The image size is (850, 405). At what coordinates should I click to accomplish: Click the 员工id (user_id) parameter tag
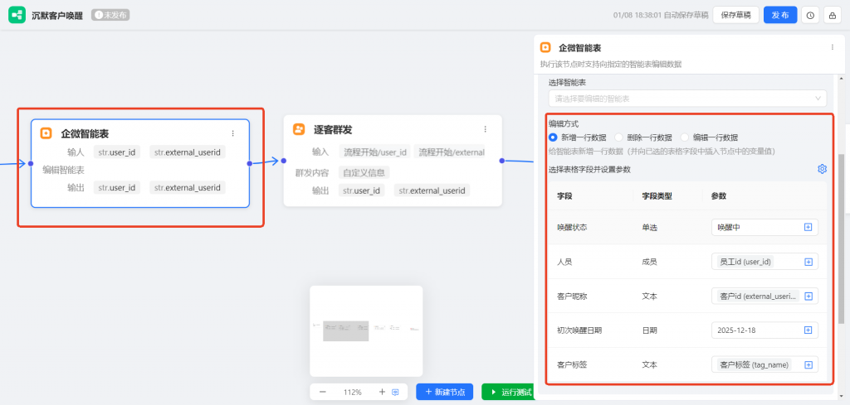point(745,262)
